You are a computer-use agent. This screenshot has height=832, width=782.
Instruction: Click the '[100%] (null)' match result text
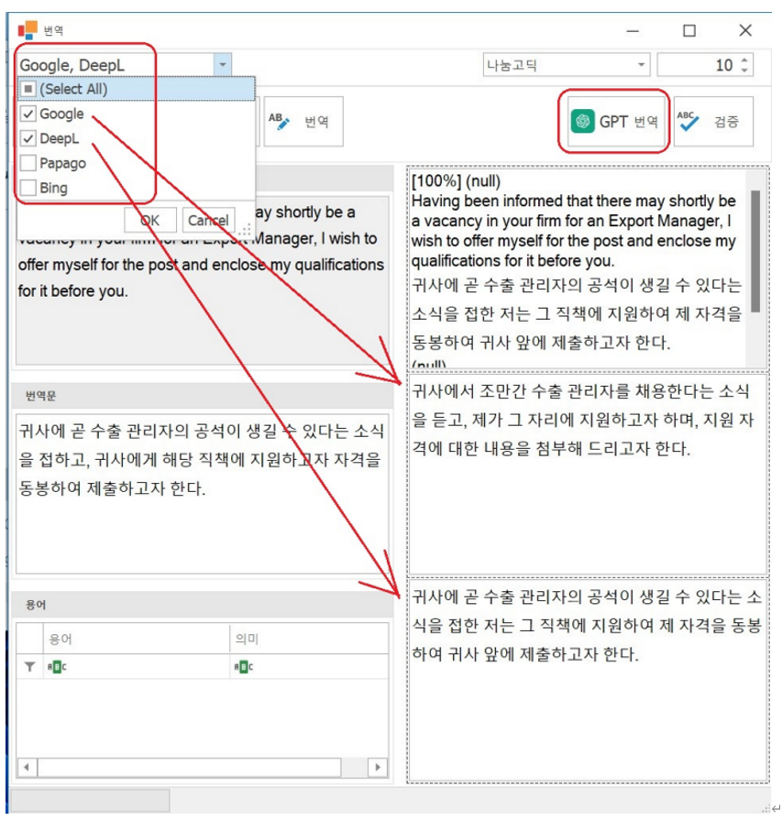[456, 181]
